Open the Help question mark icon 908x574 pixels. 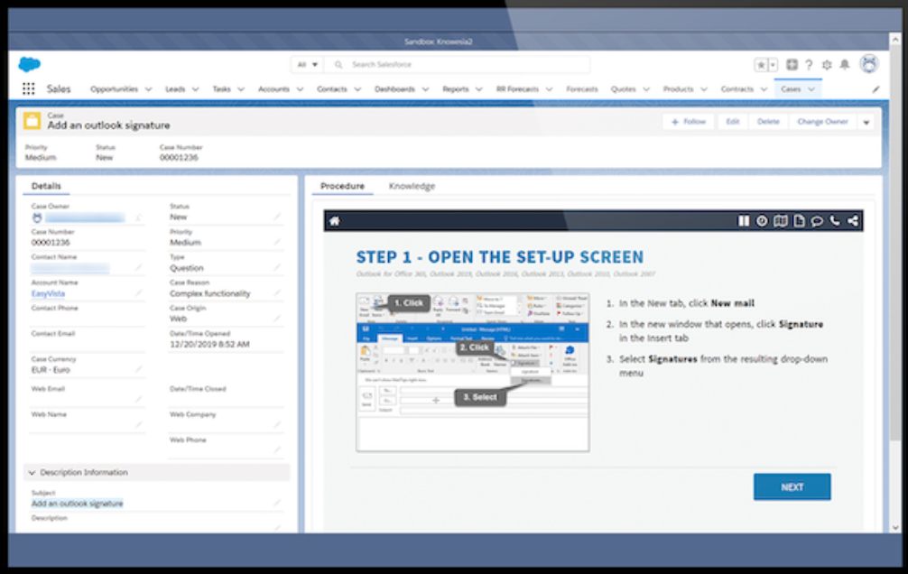(809, 65)
